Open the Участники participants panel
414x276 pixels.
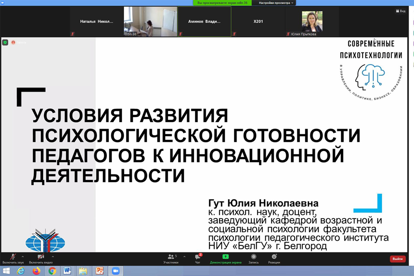coord(171,259)
